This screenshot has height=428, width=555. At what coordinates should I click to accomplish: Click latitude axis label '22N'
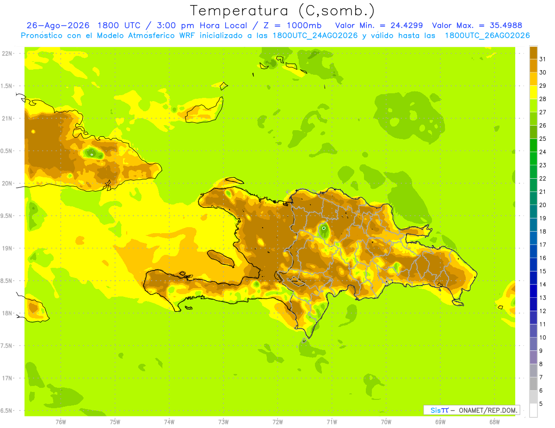pos(7,54)
